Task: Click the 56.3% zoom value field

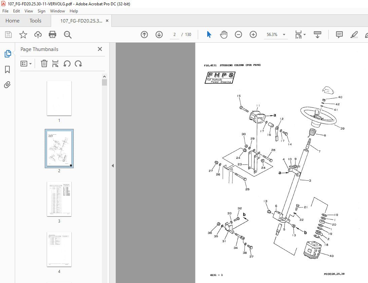Action: point(272,35)
